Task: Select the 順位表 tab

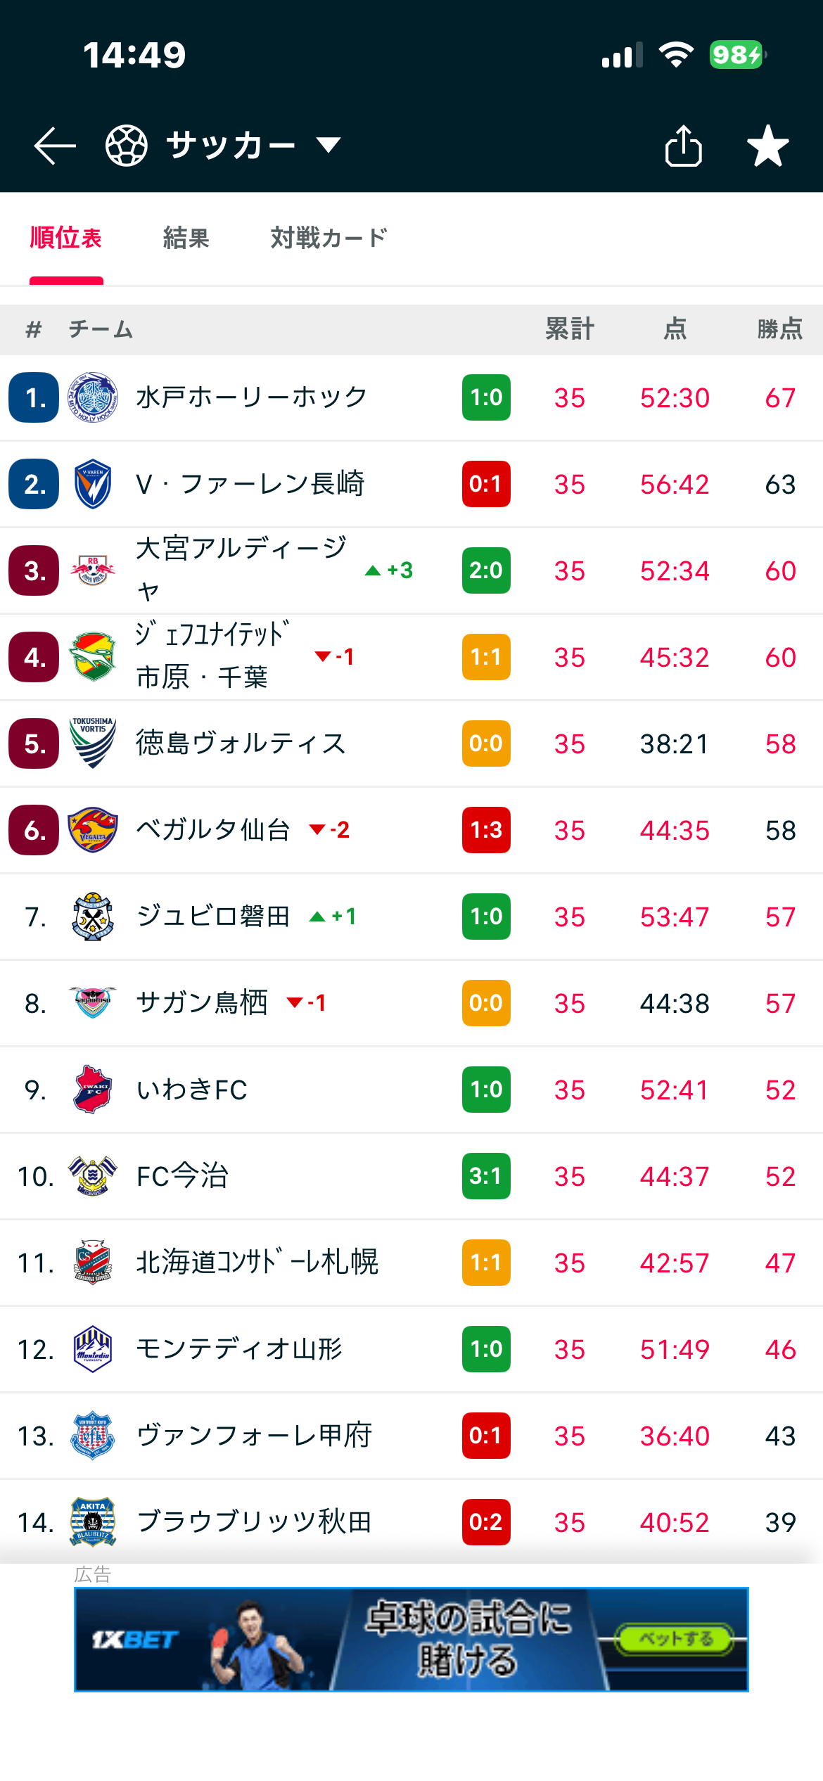Action: click(x=66, y=238)
